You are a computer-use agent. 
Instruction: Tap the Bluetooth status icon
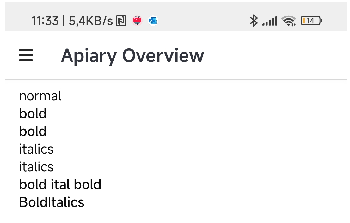(x=254, y=21)
